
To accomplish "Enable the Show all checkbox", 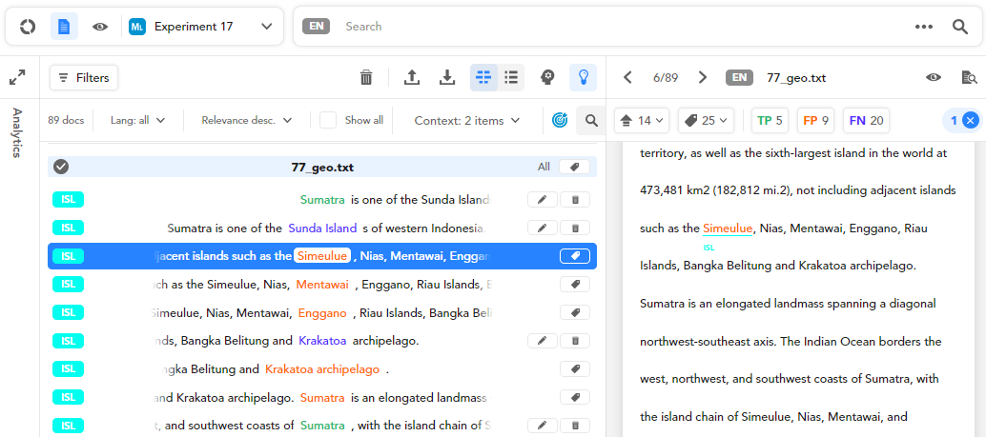I will tap(328, 121).
